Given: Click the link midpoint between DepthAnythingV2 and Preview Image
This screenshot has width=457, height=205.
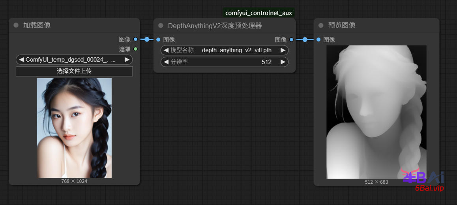Looking at the screenshot, I should 305,39.
